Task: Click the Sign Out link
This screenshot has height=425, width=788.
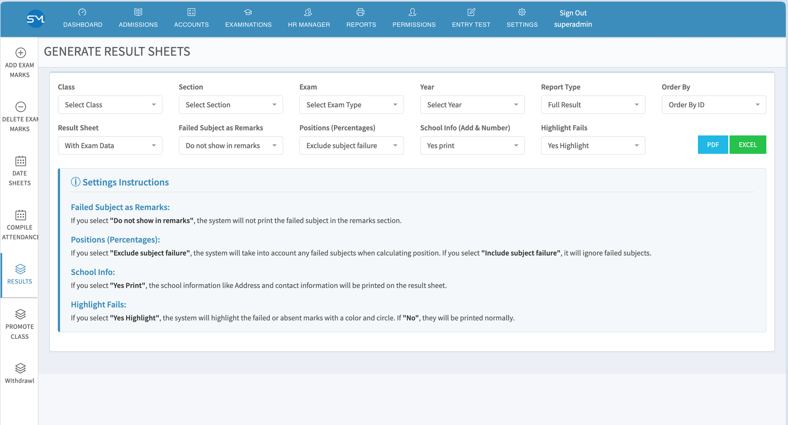Action: pyautogui.click(x=573, y=13)
